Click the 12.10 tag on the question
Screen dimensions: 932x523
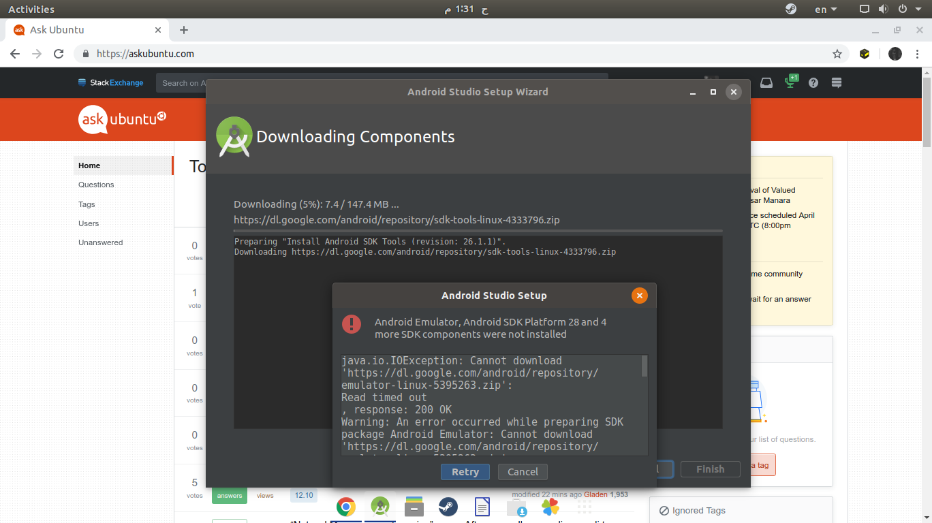pyautogui.click(x=305, y=495)
